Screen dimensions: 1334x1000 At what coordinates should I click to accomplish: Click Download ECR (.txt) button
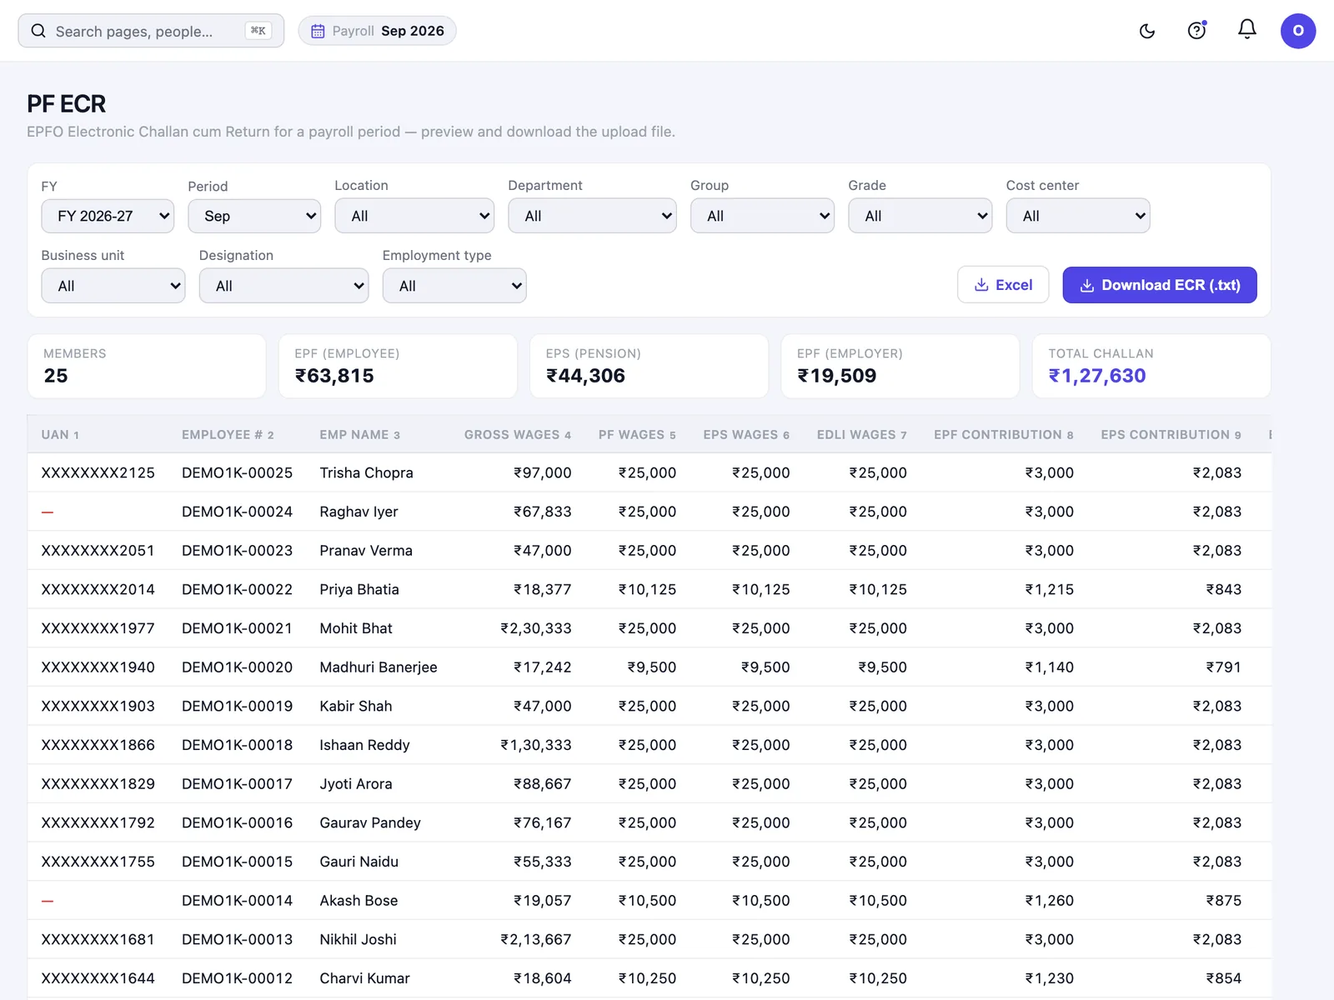click(x=1160, y=285)
